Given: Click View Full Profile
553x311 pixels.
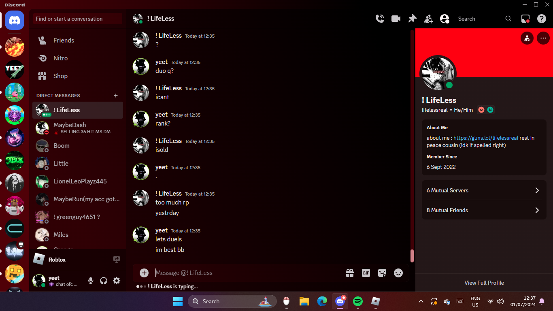Looking at the screenshot, I should (x=484, y=283).
